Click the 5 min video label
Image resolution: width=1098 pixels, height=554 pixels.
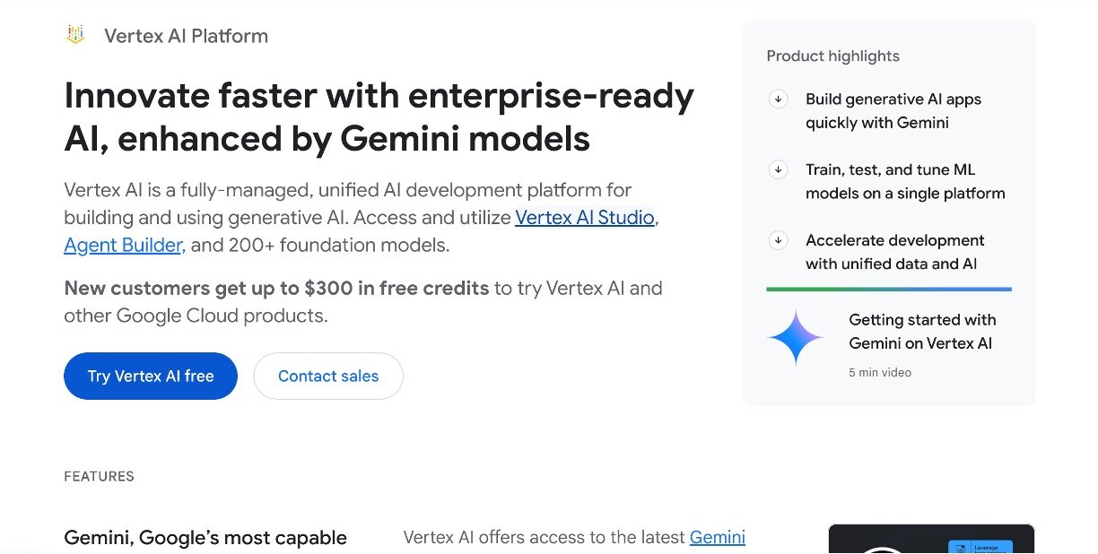[879, 372]
